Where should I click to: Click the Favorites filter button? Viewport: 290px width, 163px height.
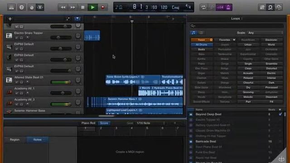(225, 40)
